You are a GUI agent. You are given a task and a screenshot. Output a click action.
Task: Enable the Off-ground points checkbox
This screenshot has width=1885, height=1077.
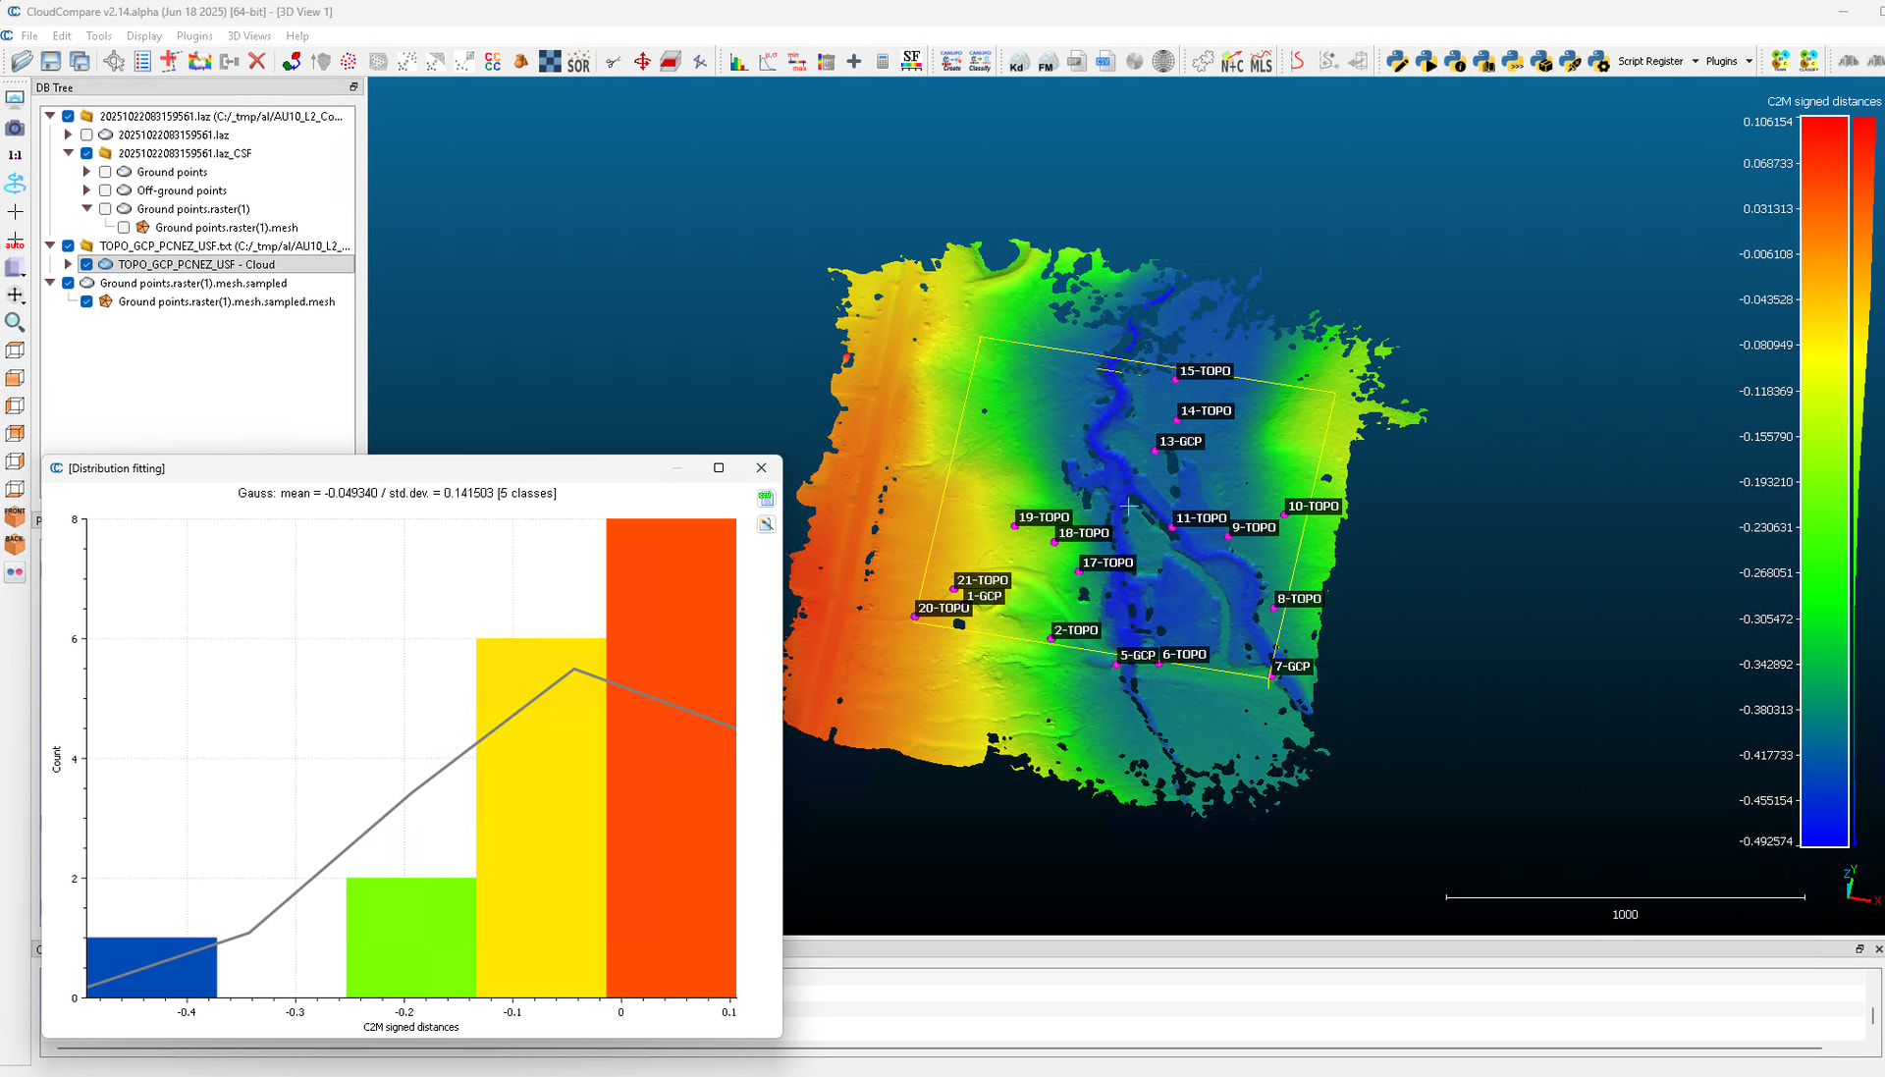pyautogui.click(x=105, y=190)
